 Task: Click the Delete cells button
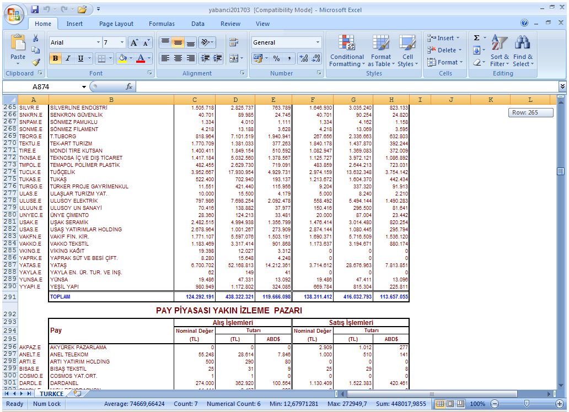pos(444,50)
